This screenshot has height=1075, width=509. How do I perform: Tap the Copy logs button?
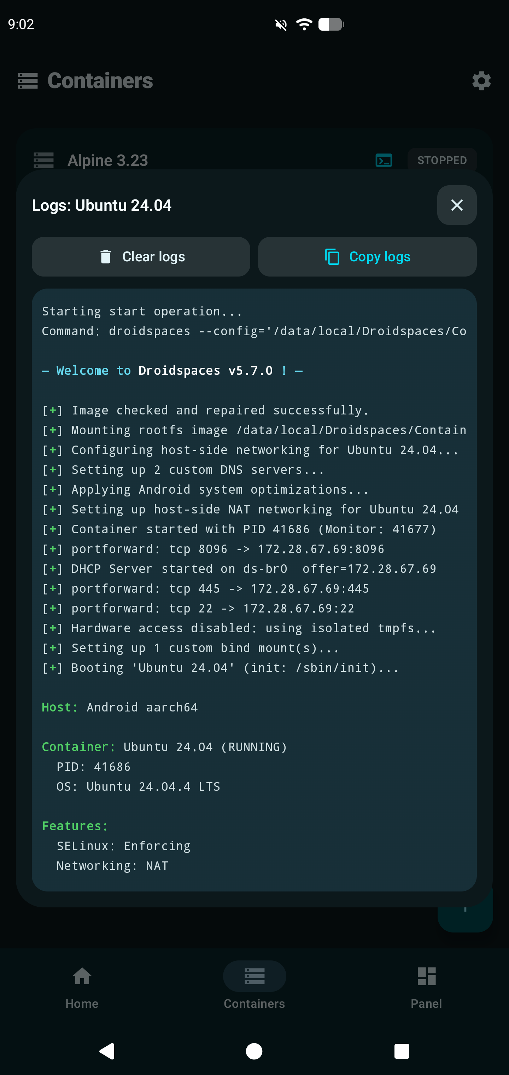[367, 257]
